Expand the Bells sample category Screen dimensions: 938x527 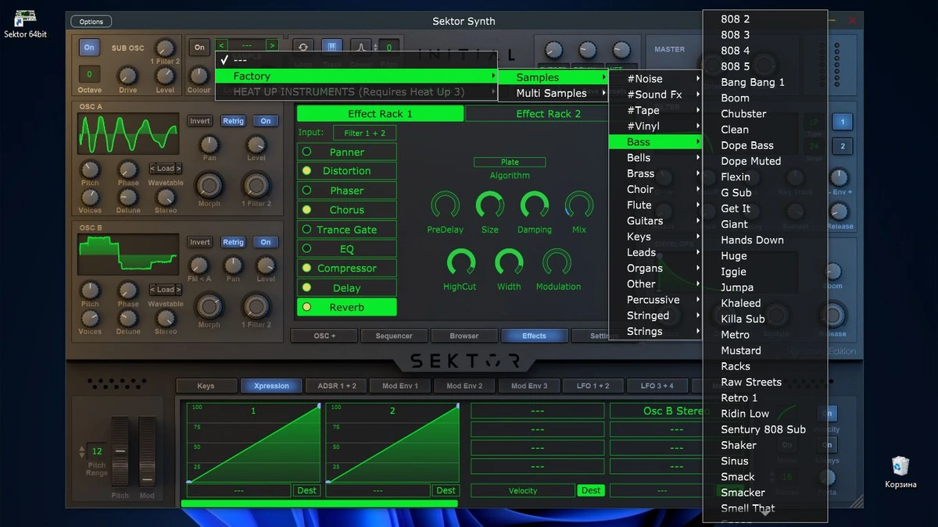click(x=655, y=158)
